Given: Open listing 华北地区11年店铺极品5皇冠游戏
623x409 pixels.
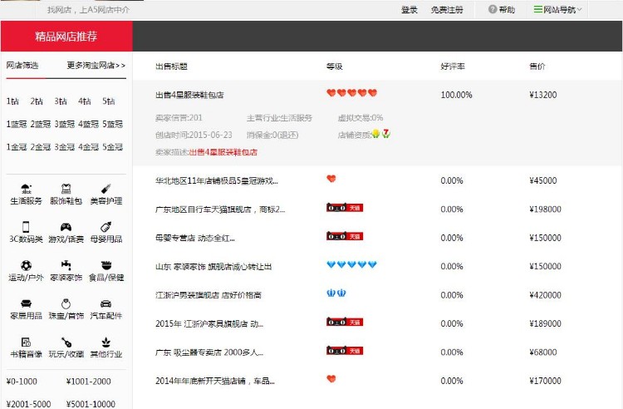Looking at the screenshot, I should click(x=217, y=180).
